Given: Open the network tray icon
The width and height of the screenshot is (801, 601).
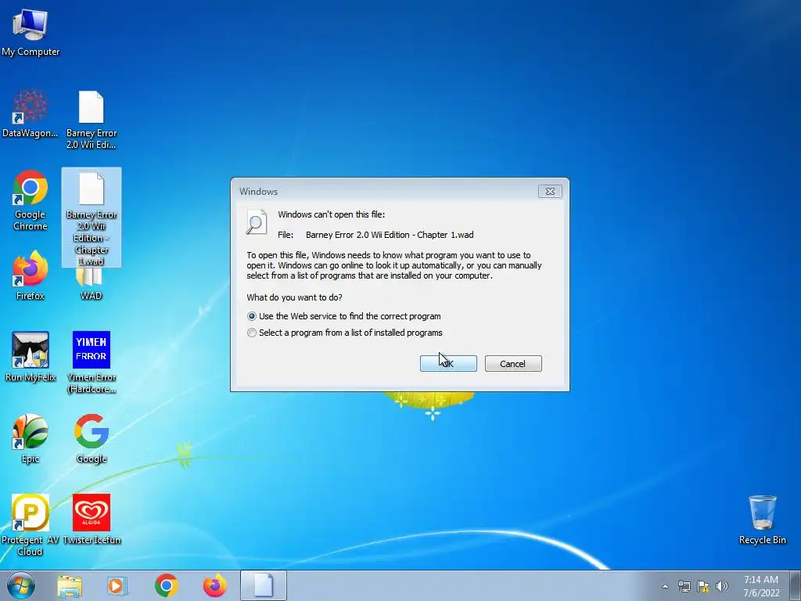Looking at the screenshot, I should [684, 586].
